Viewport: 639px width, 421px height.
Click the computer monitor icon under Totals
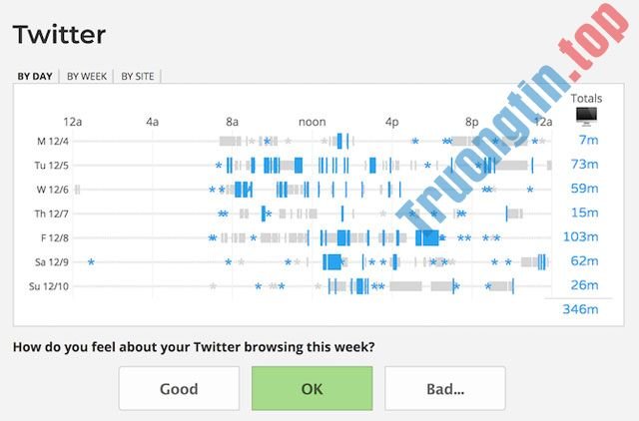click(x=586, y=117)
